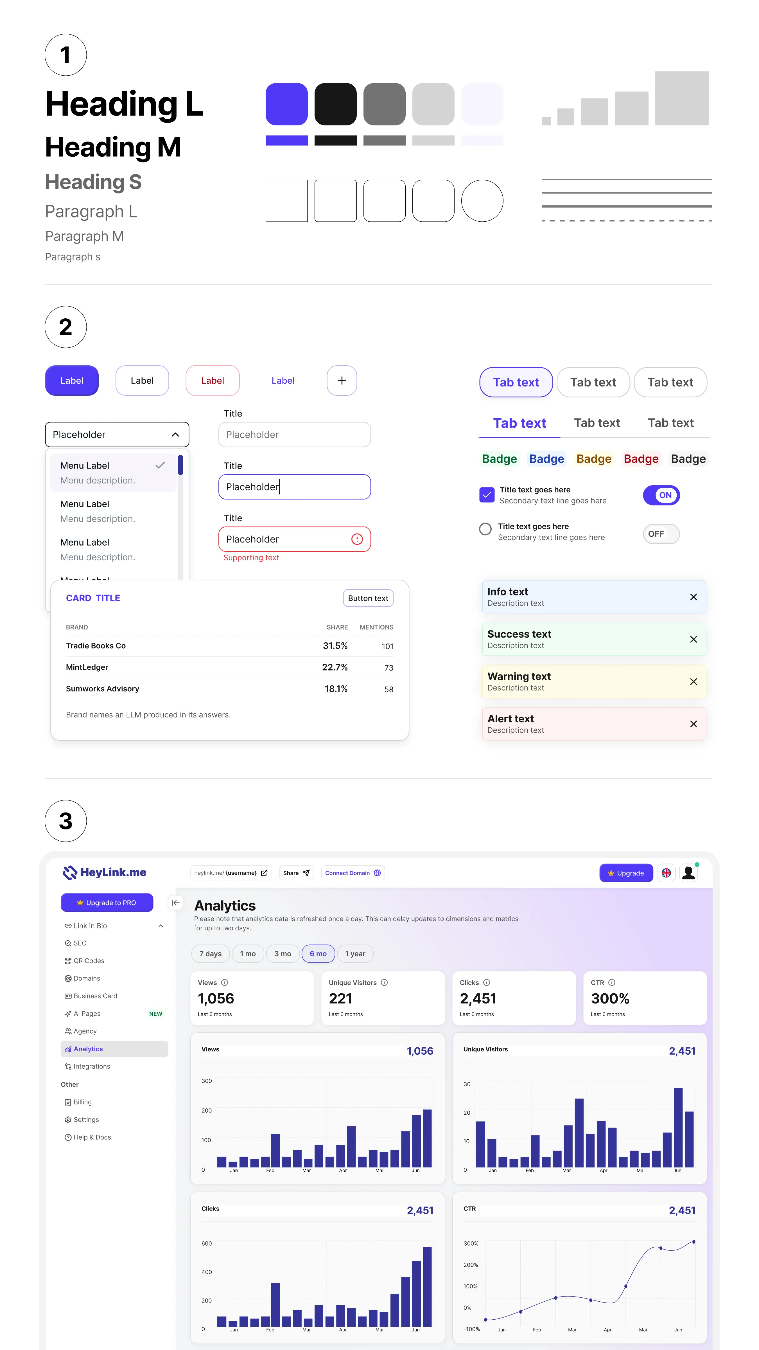Screen dimensions: 759x1350
Task: Show info tooltip for Views
Action: (x=225, y=983)
